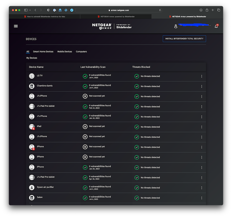232x217 pixels.
Task: Open the options menu for LG TV
Action: (x=202, y=76)
